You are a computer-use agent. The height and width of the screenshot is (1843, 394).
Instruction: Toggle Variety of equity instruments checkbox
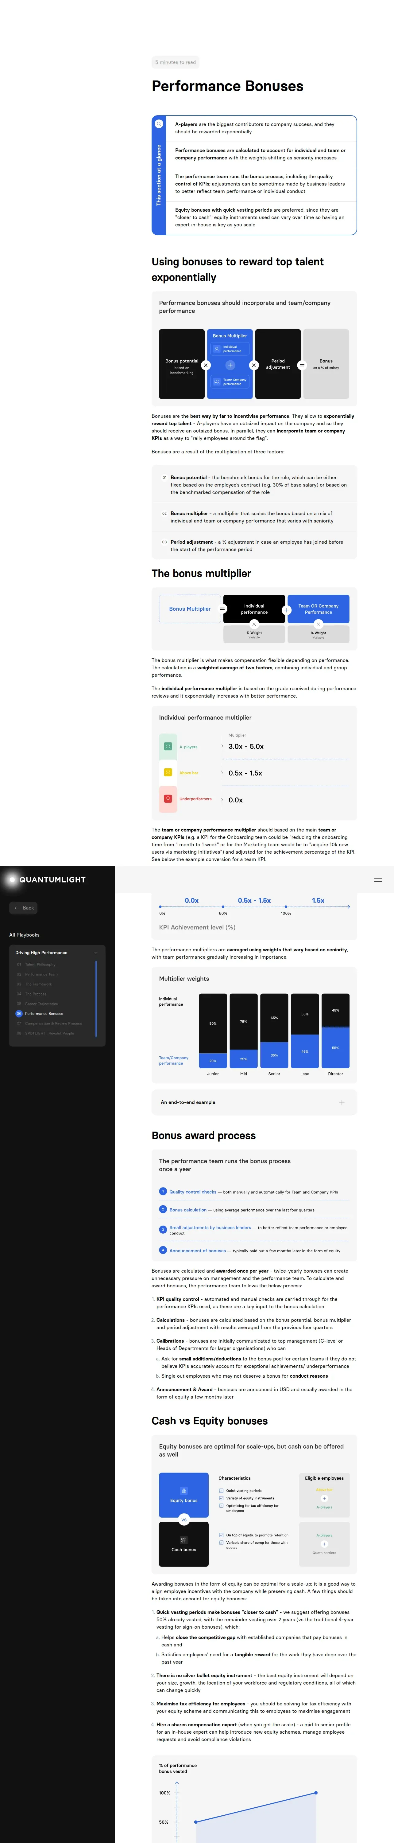[221, 1498]
